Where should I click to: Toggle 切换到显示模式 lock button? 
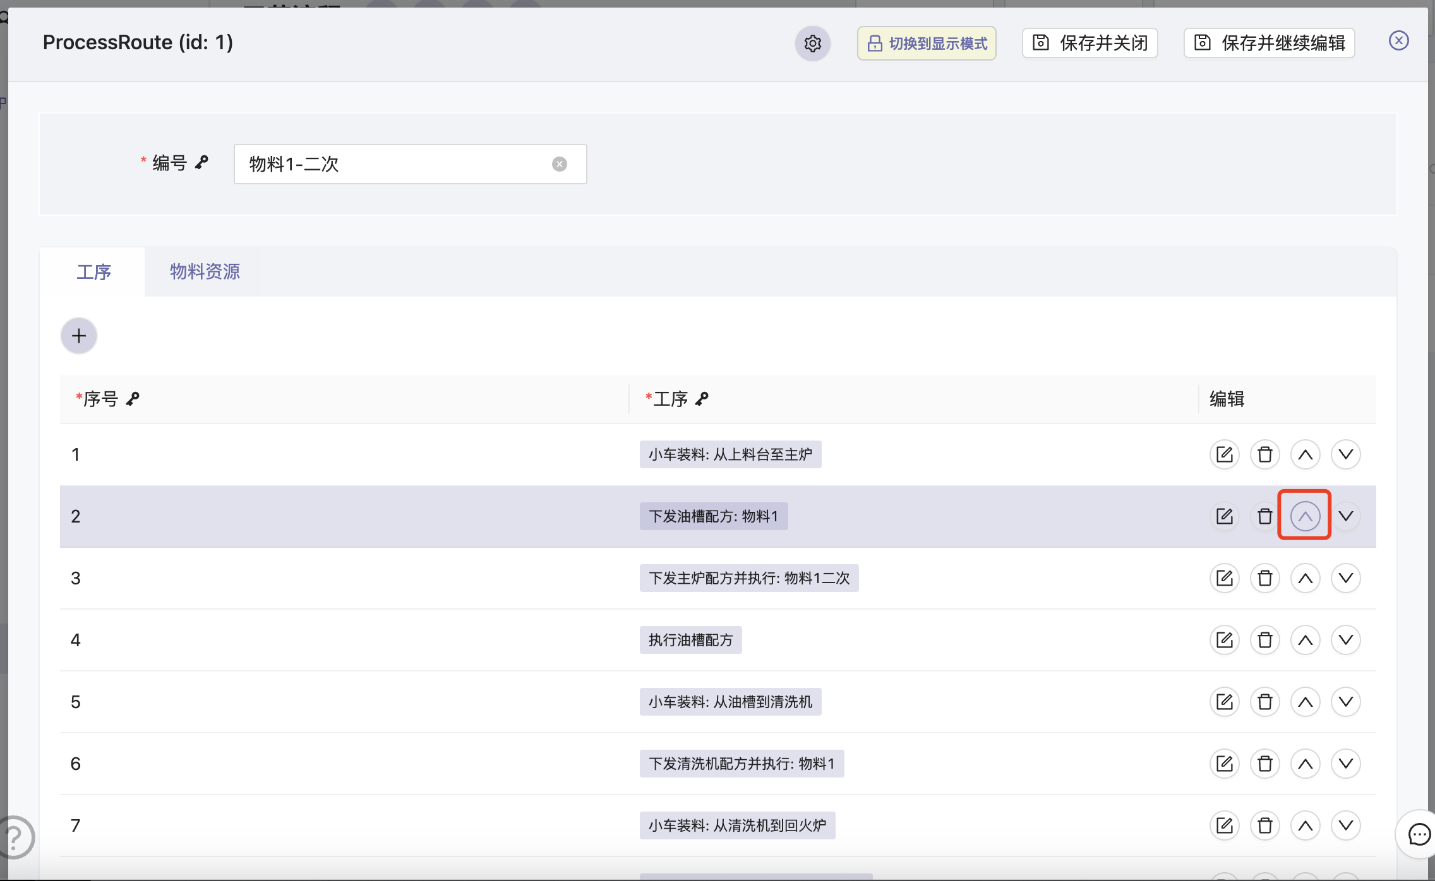pyautogui.click(x=926, y=43)
